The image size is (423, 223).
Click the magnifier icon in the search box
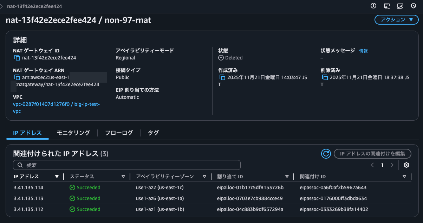tap(20, 165)
